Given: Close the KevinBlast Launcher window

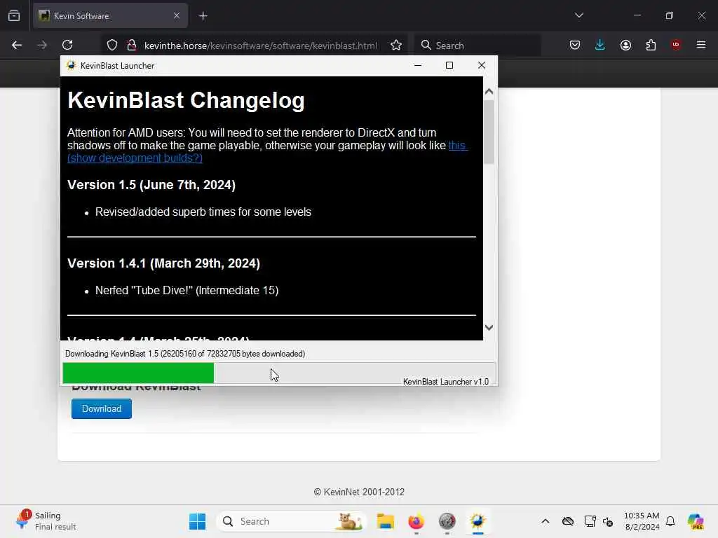Looking at the screenshot, I should [481, 65].
